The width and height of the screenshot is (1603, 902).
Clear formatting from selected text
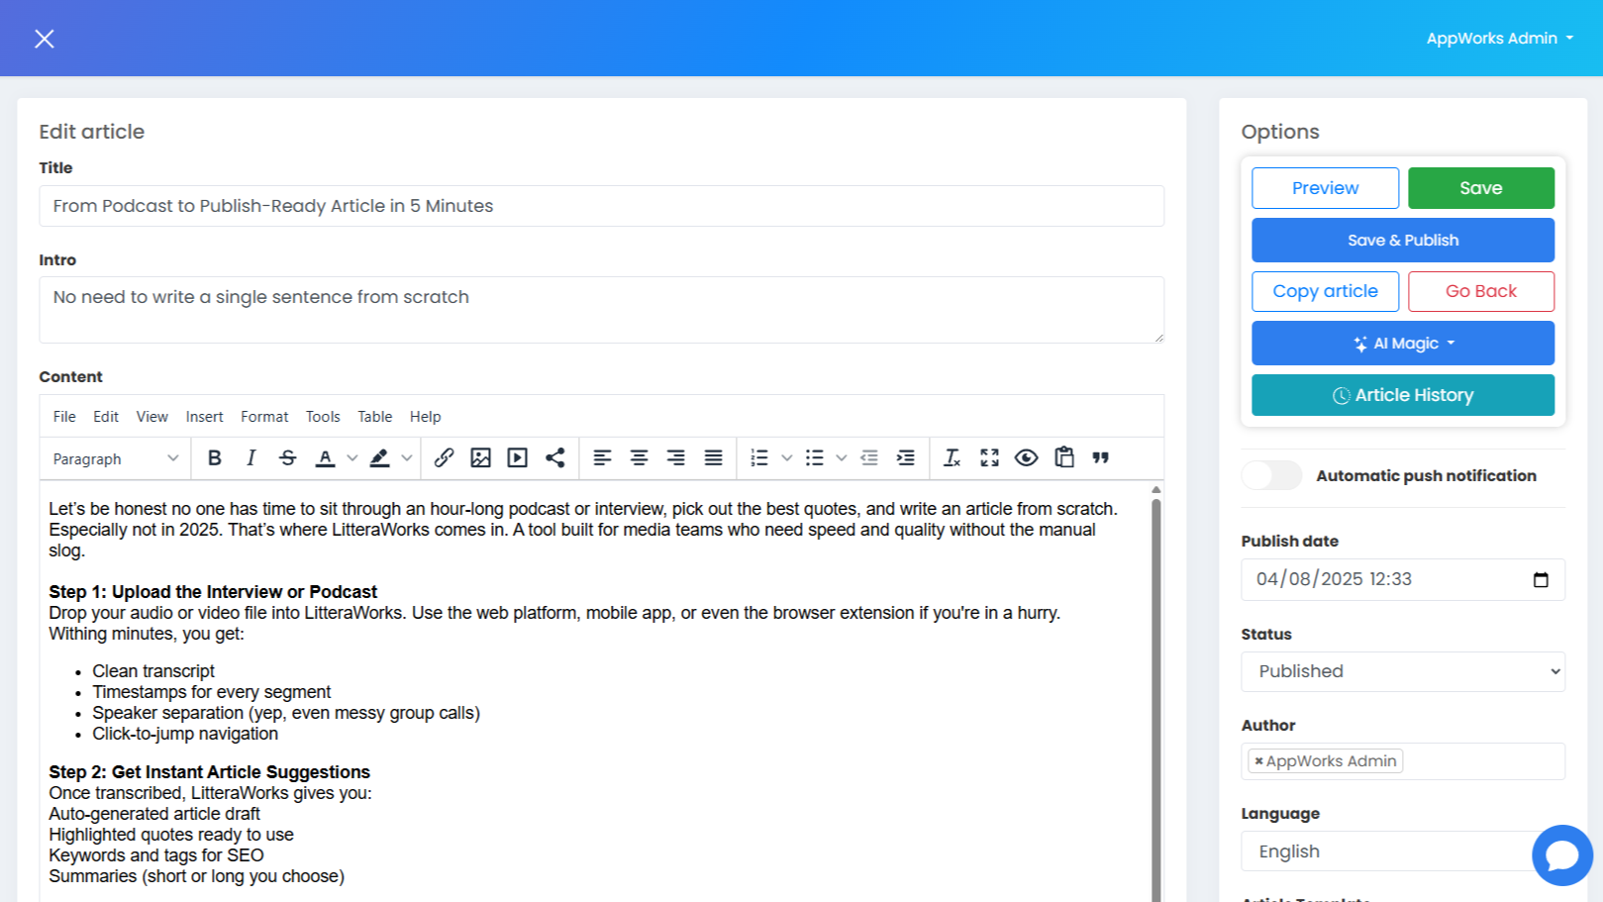952,457
